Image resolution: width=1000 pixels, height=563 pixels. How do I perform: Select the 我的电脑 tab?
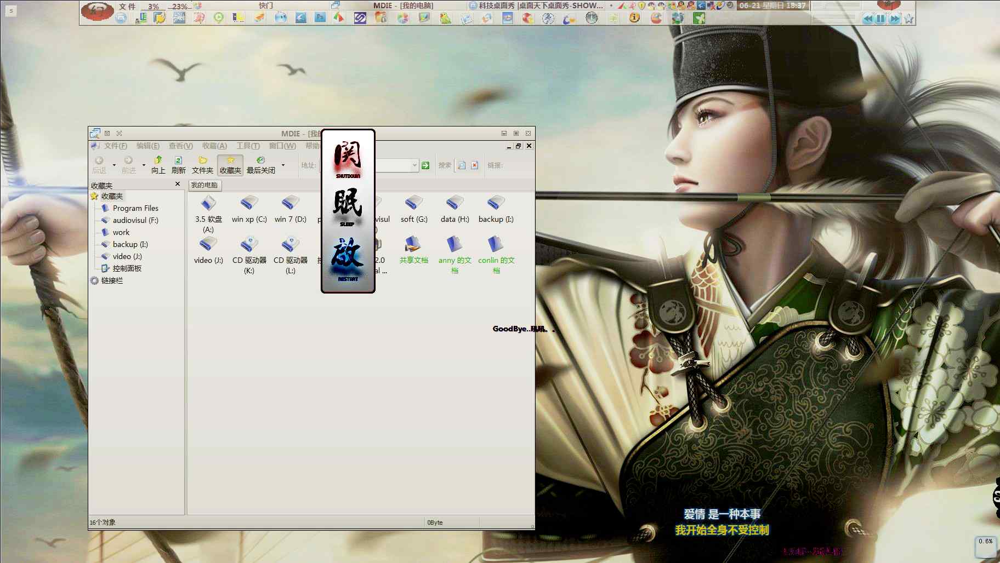click(x=204, y=185)
